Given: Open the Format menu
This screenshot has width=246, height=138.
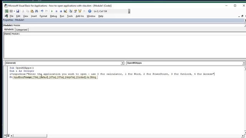Looking at the screenshot, I should point(43,16).
